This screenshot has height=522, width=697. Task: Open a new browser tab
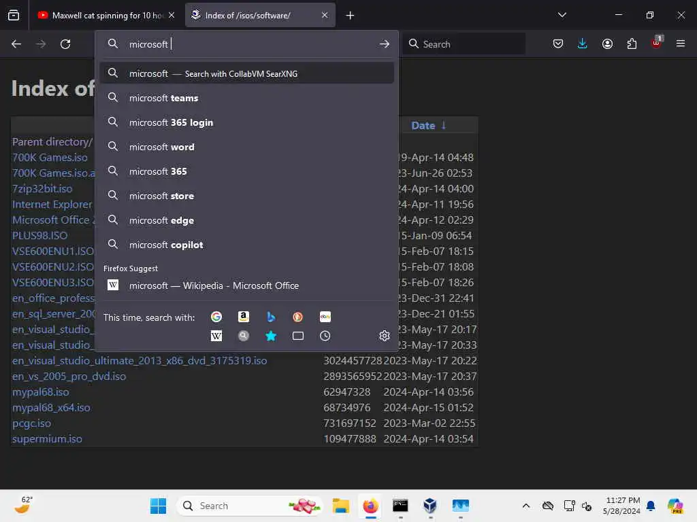(351, 16)
